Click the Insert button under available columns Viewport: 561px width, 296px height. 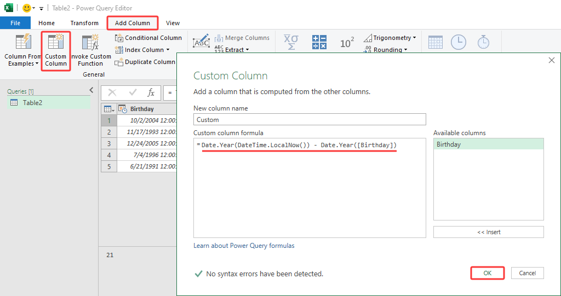(488, 232)
